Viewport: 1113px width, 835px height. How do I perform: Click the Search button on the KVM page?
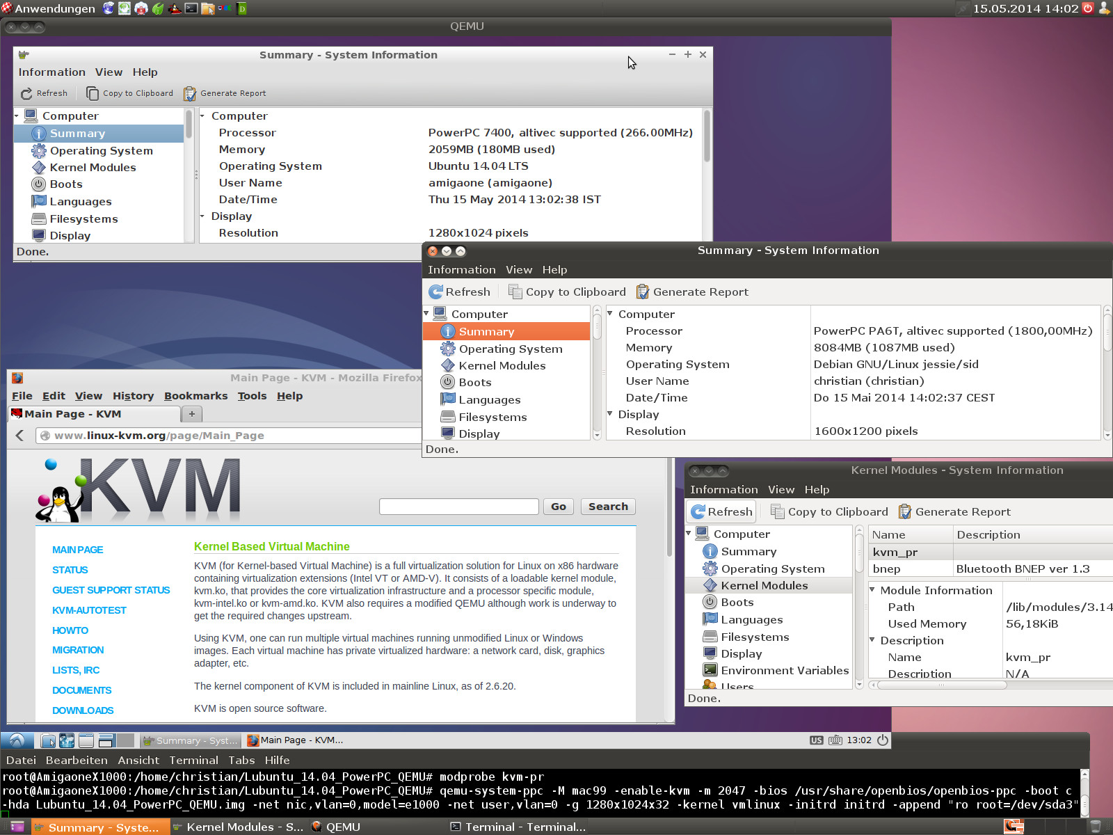[608, 507]
